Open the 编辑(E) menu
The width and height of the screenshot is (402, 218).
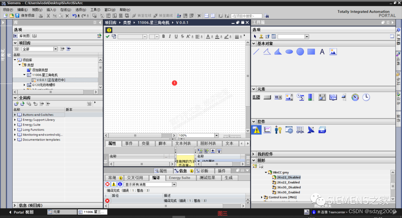(x=23, y=10)
